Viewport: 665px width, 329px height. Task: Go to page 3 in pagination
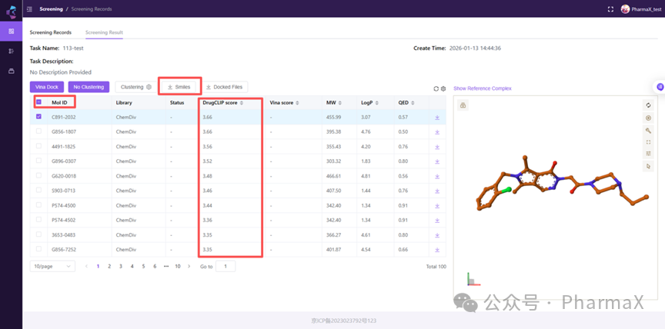pos(120,266)
